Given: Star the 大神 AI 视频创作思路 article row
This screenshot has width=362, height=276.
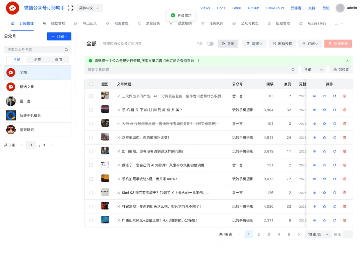Looking at the screenshot, I should tap(324, 124).
